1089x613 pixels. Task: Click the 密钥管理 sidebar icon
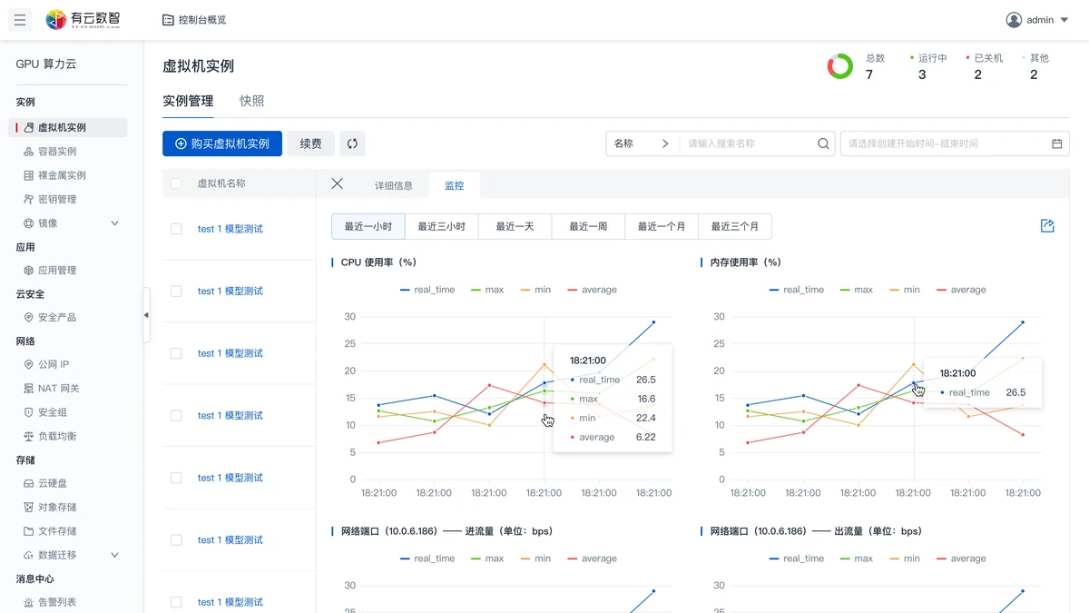[29, 199]
